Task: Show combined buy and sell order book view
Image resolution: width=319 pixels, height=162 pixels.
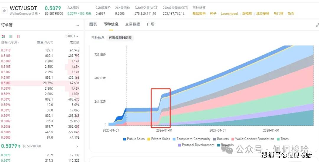Action: [x=3, y=36]
